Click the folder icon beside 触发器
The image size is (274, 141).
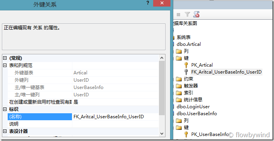[x=179, y=86]
